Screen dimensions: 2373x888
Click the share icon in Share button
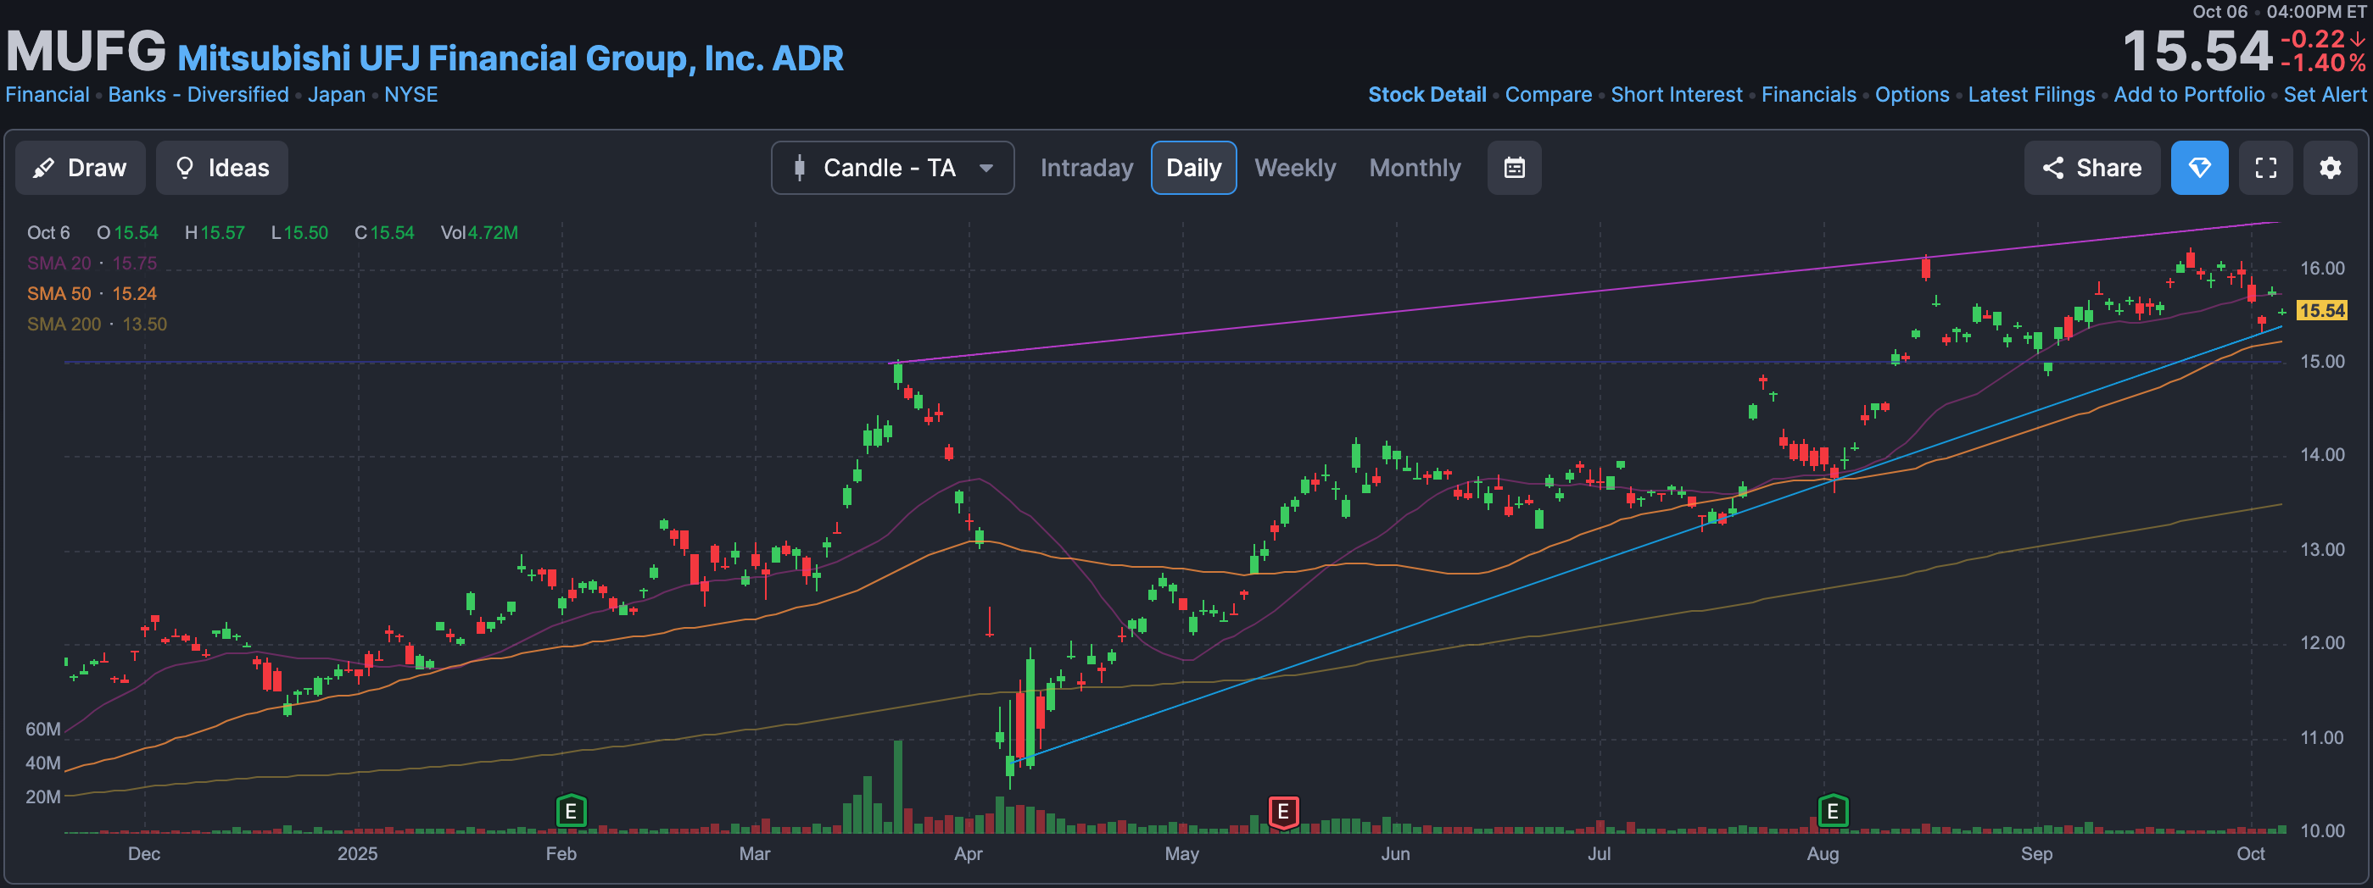2052,168
